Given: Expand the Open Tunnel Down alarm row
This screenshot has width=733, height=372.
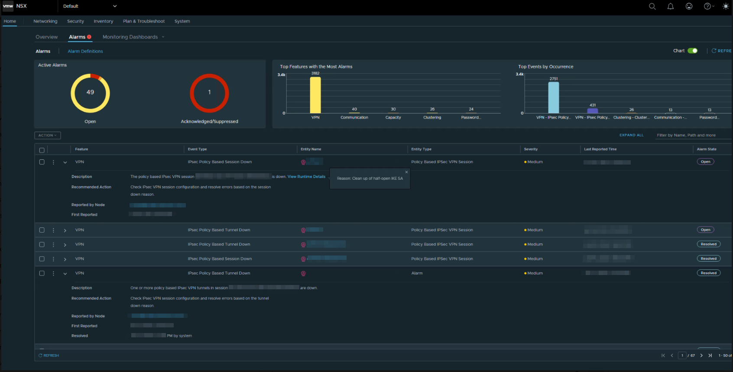Looking at the screenshot, I should point(65,230).
